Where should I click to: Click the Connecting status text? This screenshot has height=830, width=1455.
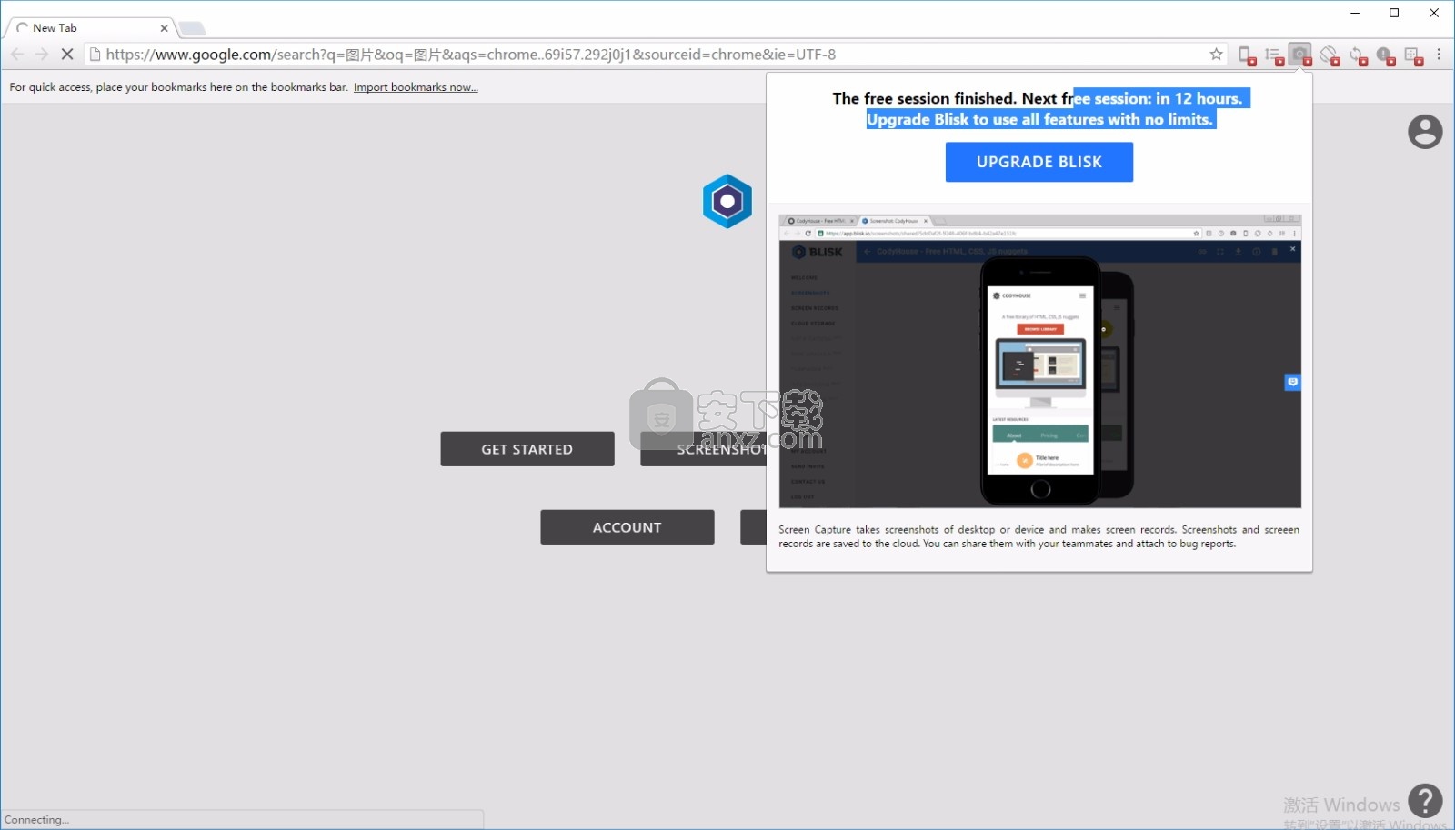[36, 820]
